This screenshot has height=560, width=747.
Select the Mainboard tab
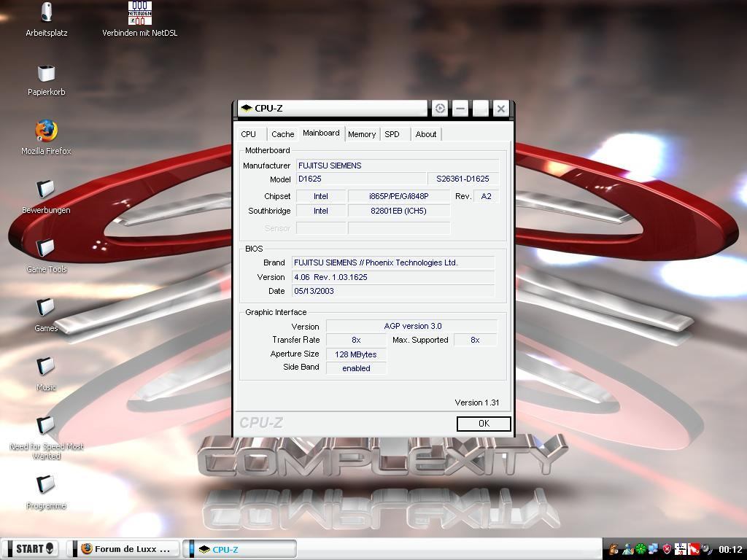pos(321,133)
